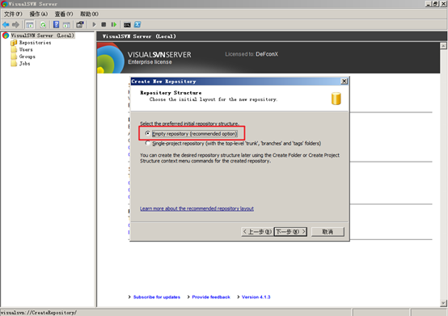Toggle the show/hide console tree icon
Image resolution: width=448 pixels, height=316 pixels.
(x=29, y=25)
